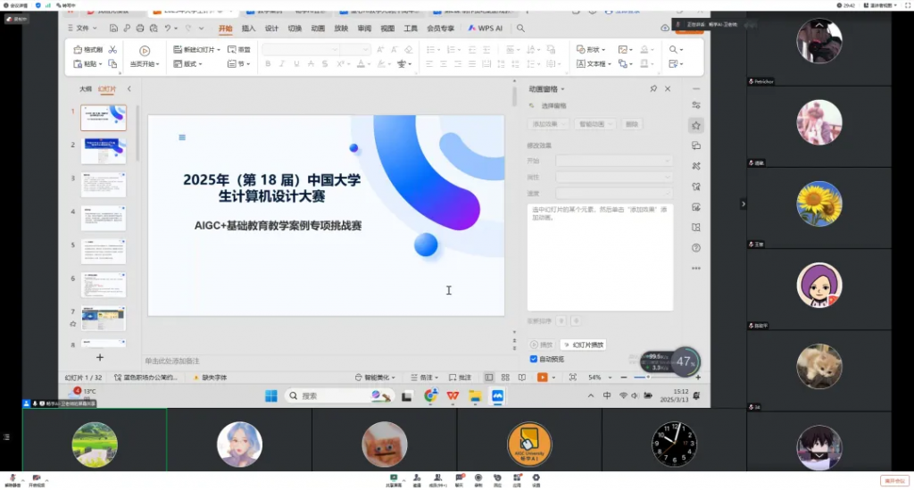This screenshot has height=490, width=914.
Task: Click the format painter 格式刷 icon
Action: [79, 50]
